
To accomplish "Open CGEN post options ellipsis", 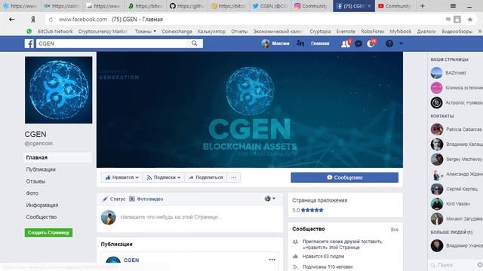I will [x=272, y=260].
